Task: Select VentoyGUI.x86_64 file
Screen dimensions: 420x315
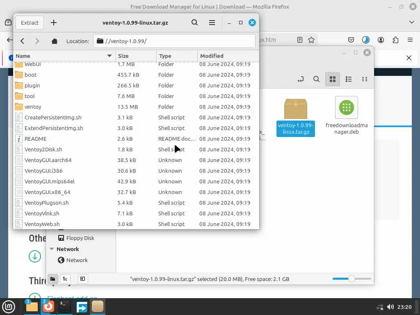Action: (136, 192)
